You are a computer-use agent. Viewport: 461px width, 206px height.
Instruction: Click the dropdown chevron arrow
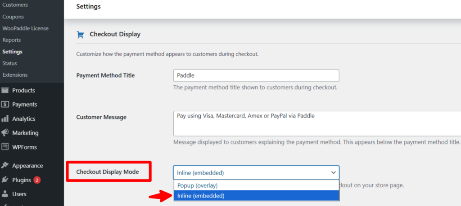334,173
